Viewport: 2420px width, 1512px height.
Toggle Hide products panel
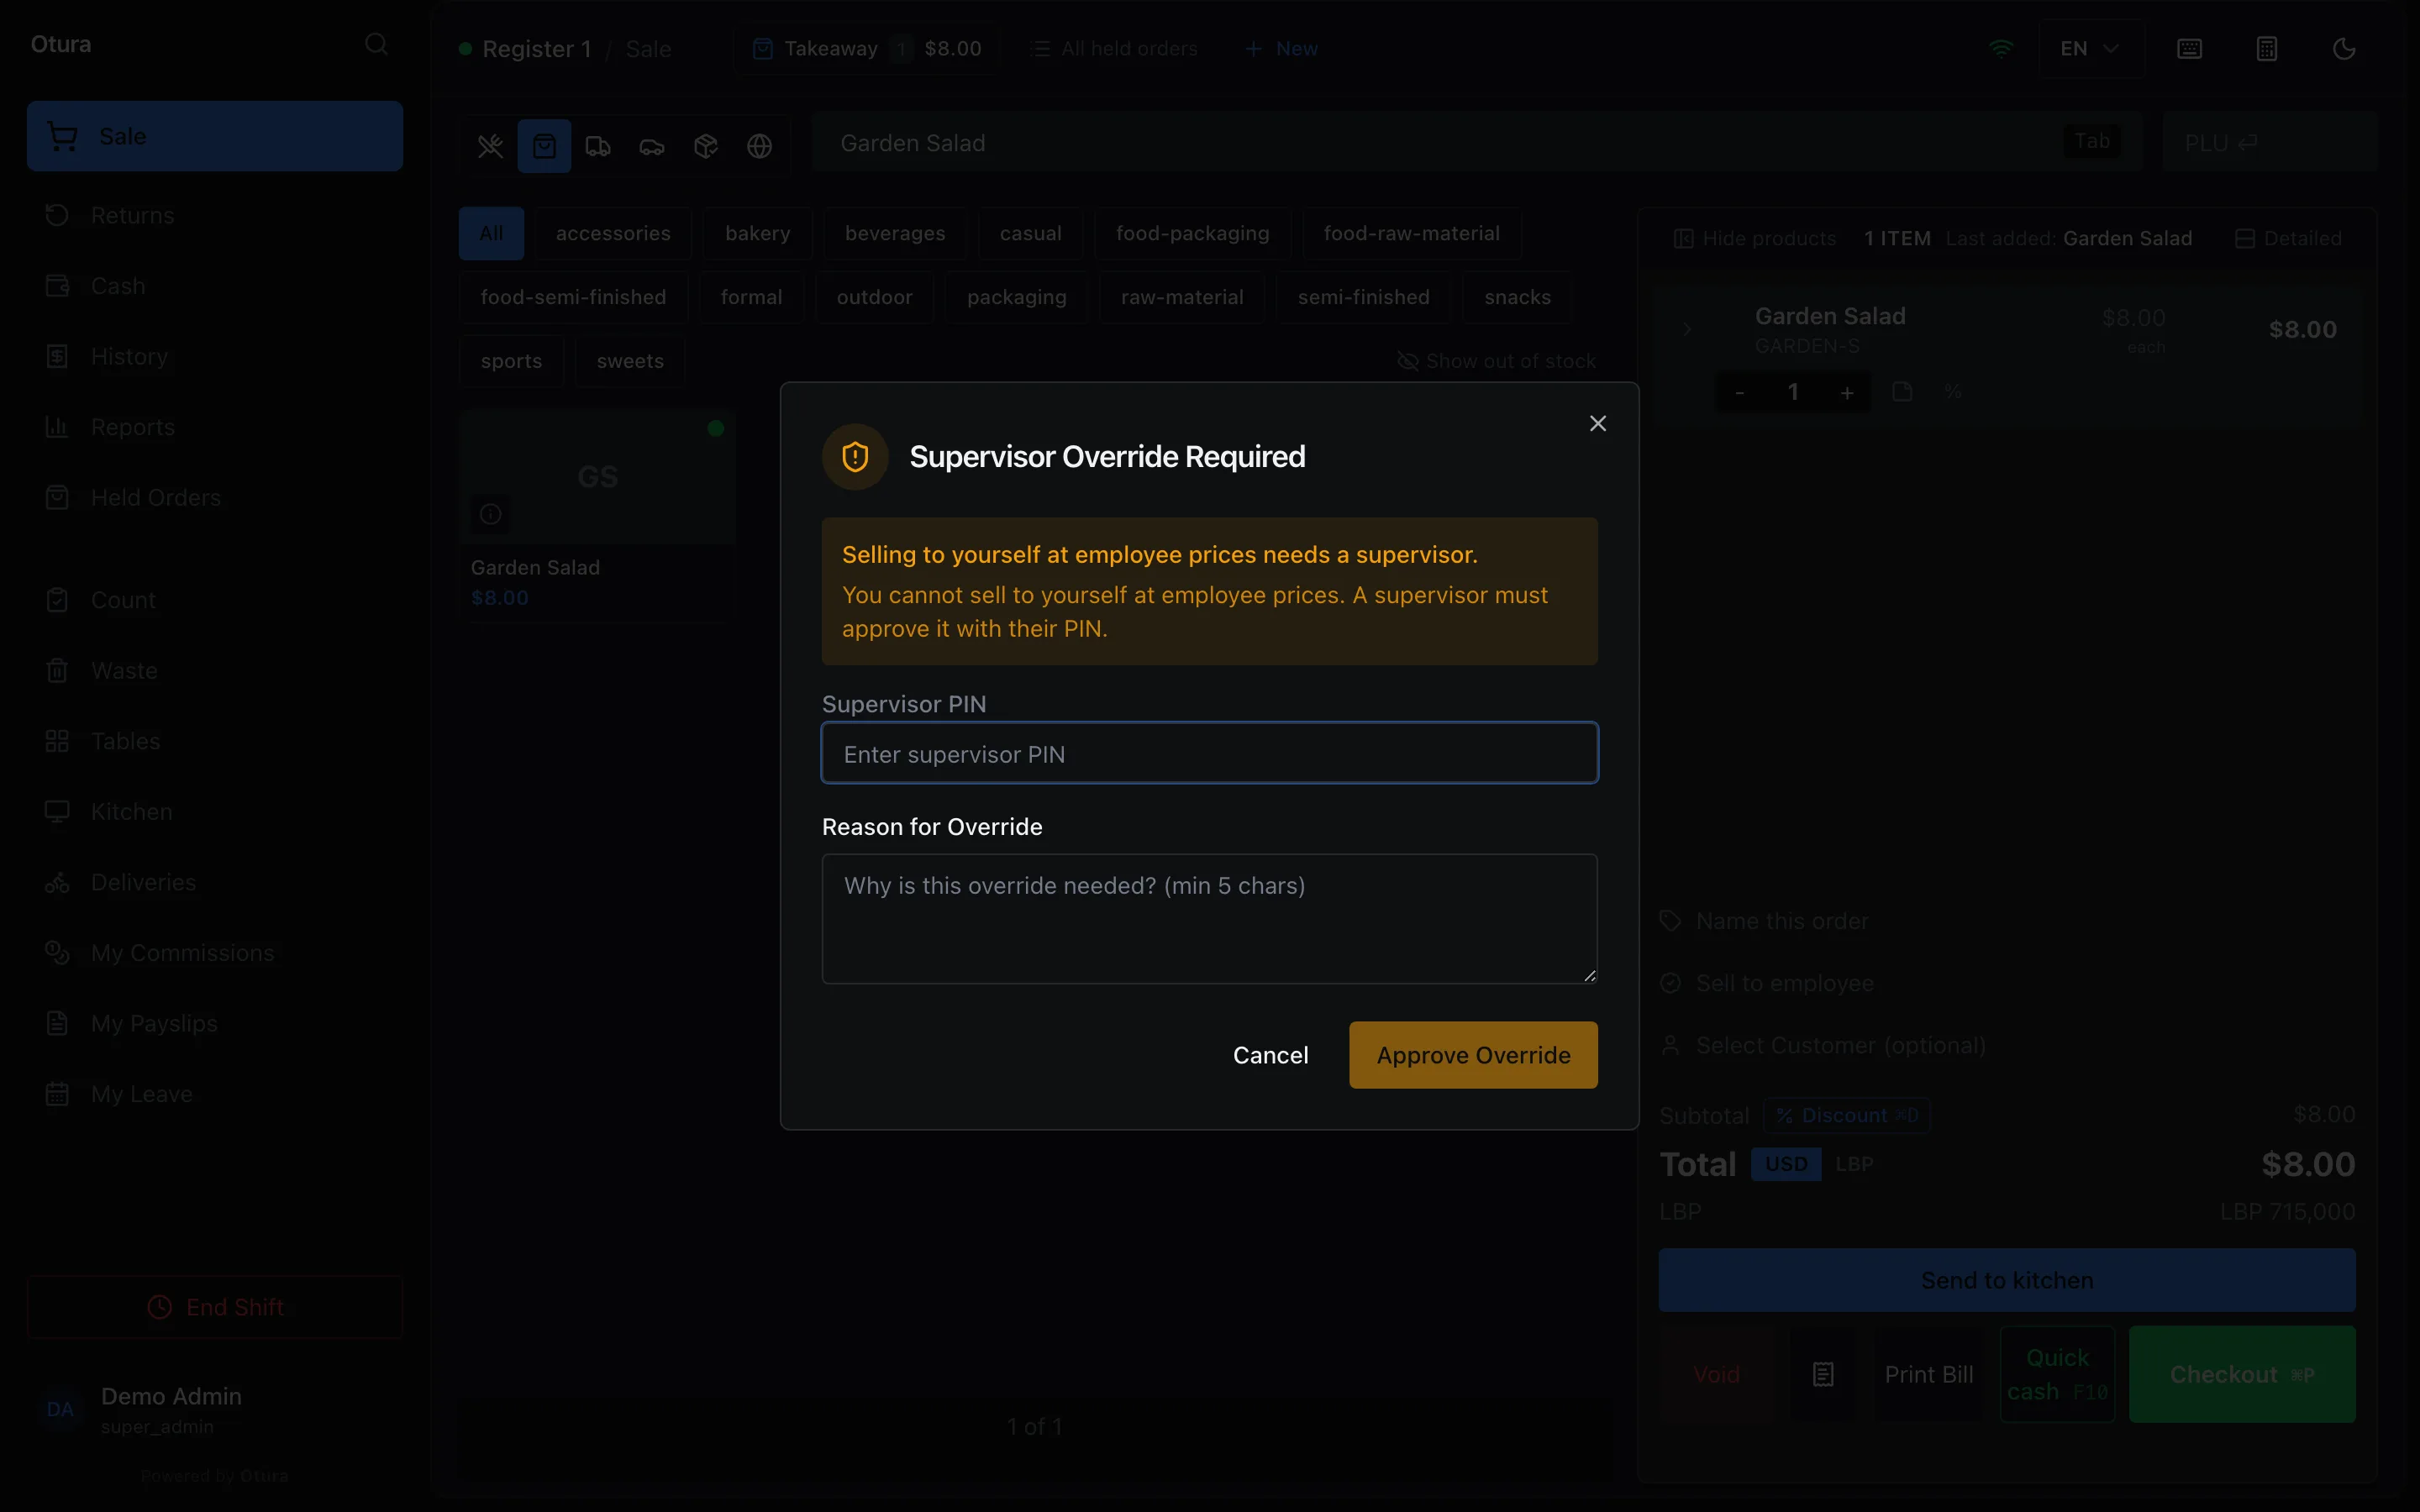pyautogui.click(x=1755, y=239)
